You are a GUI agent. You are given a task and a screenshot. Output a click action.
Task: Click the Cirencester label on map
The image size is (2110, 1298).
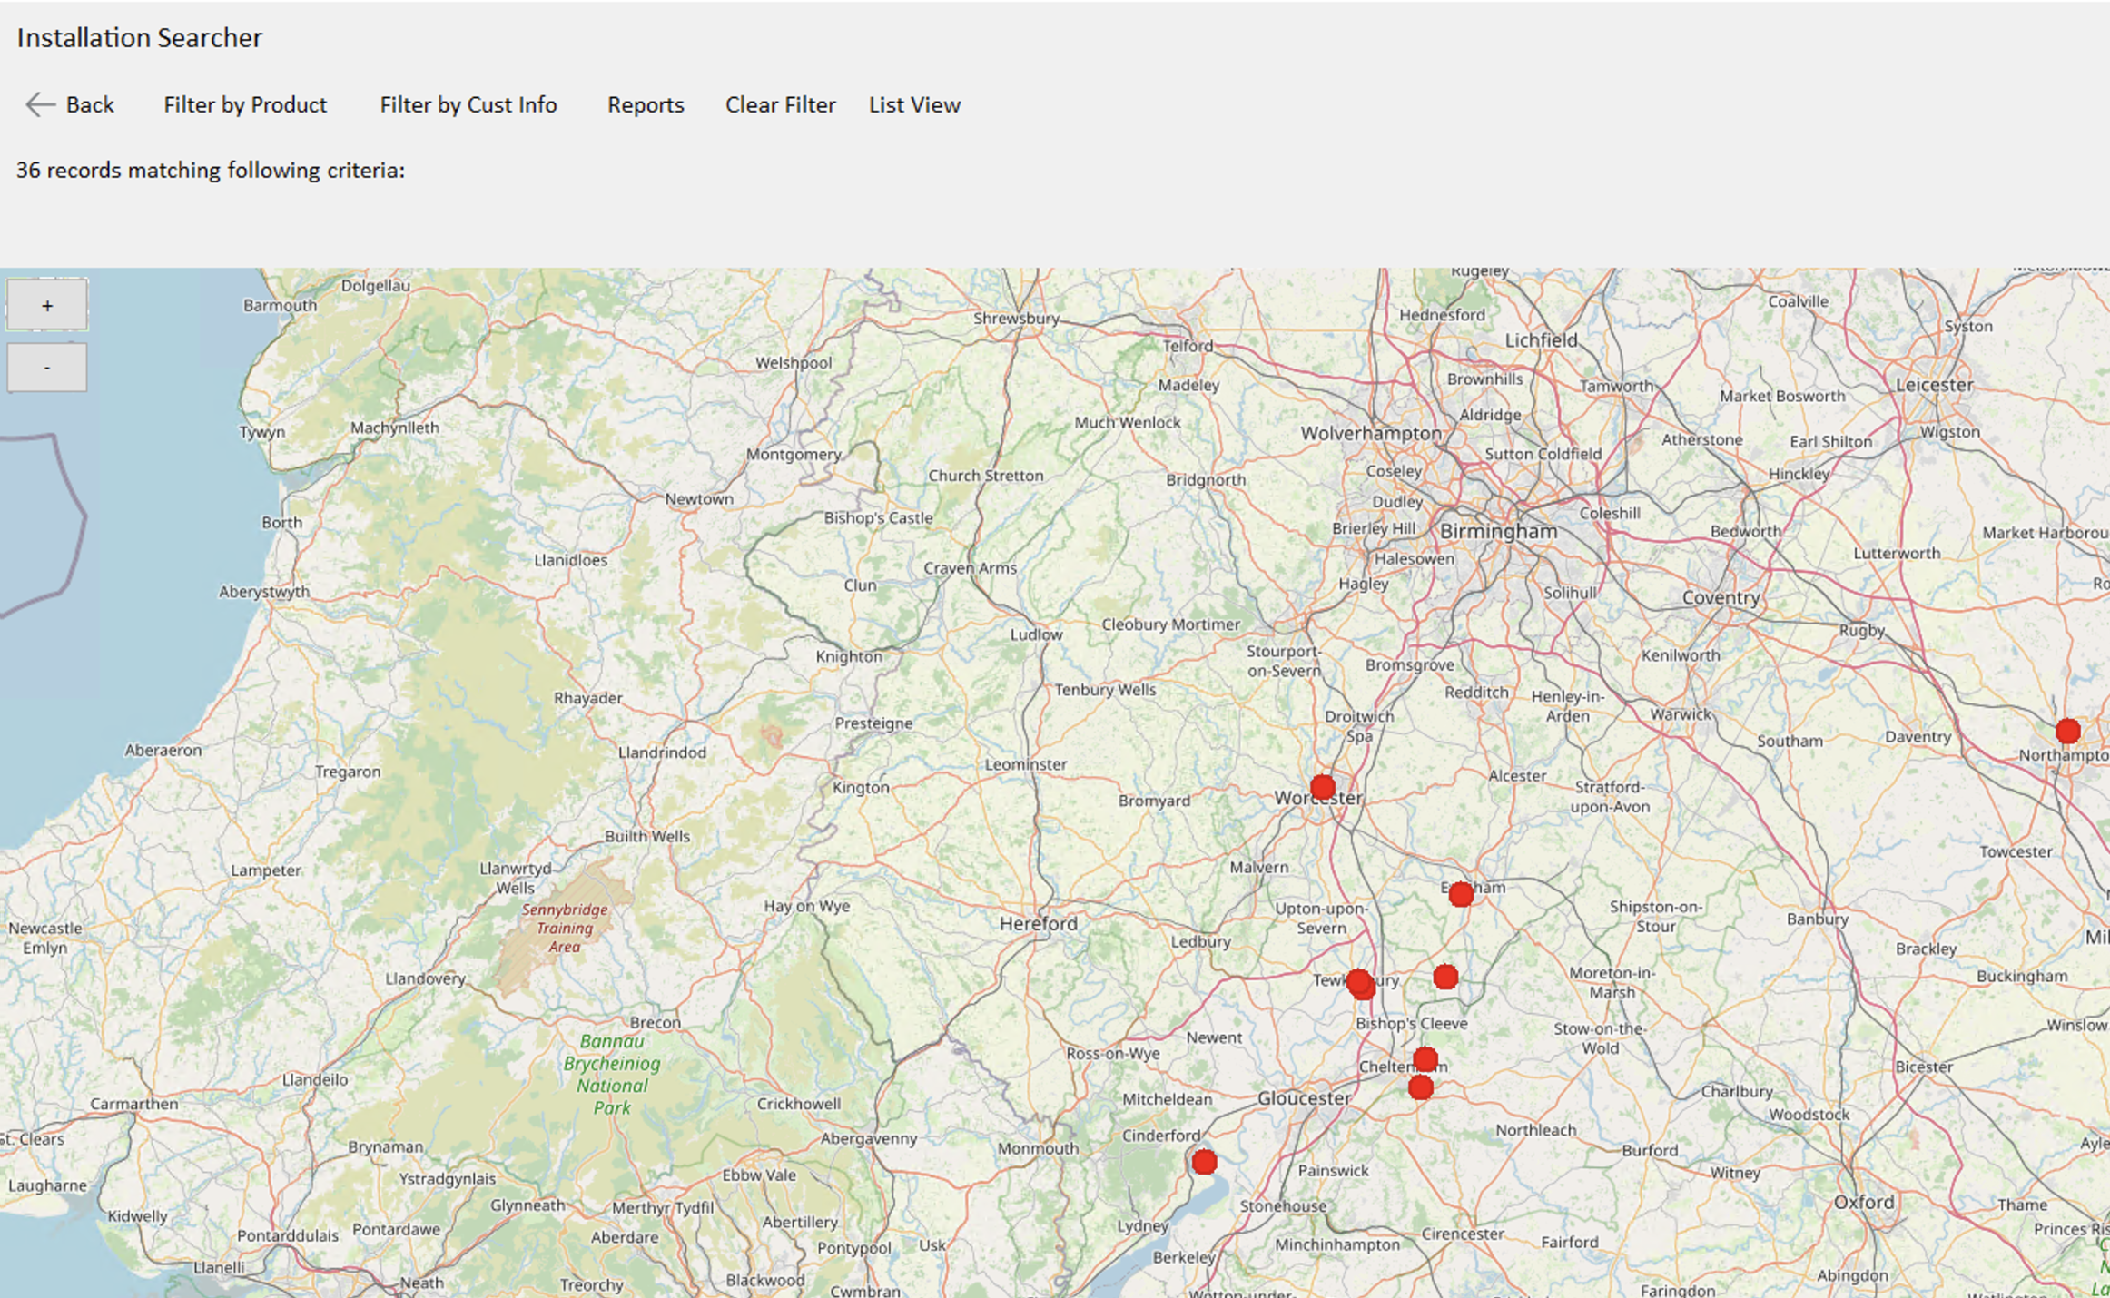tap(1462, 1234)
